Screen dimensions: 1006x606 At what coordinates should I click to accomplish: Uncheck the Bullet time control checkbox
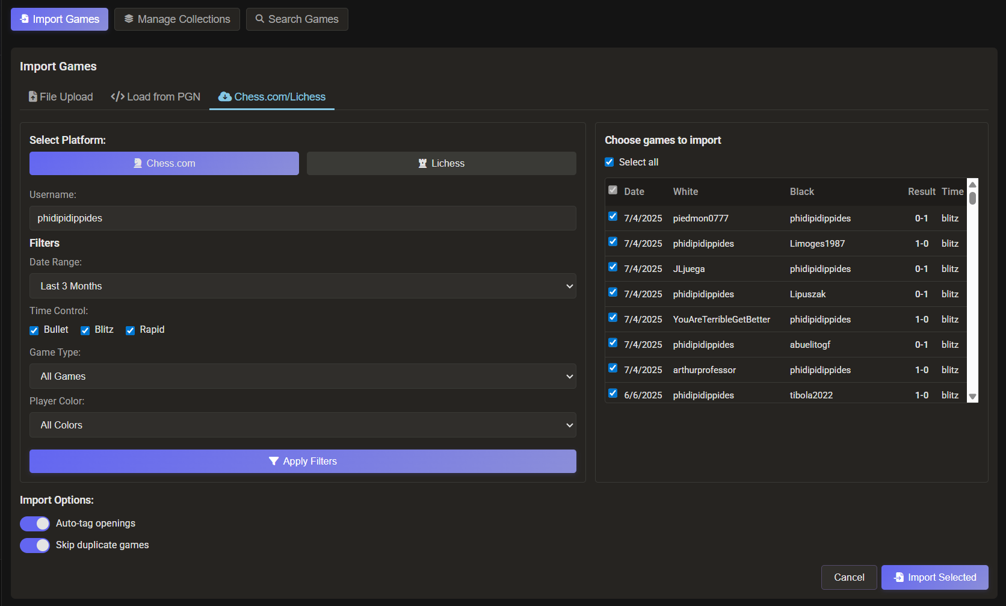coord(34,330)
